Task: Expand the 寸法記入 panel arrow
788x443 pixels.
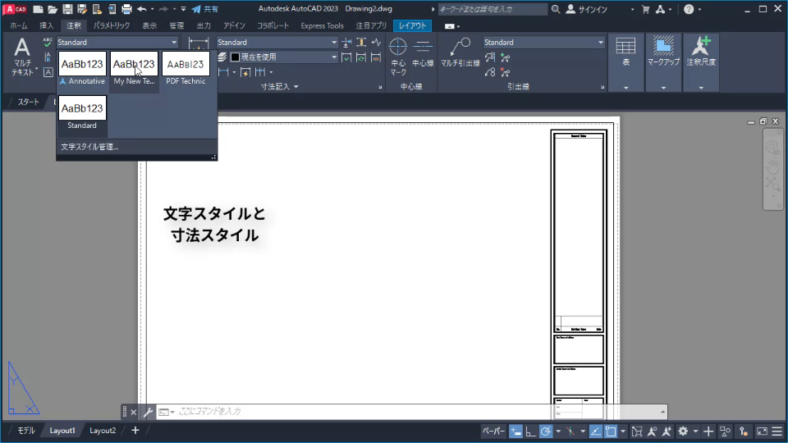Action: [295, 86]
